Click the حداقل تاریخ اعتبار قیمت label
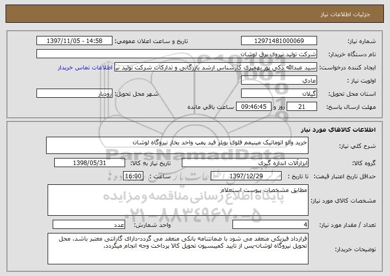 pos(345,177)
